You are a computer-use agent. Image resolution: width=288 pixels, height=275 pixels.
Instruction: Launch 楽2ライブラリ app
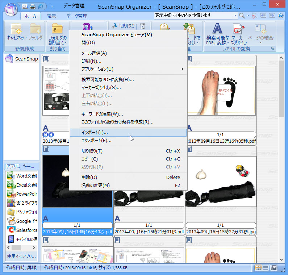point(22,203)
